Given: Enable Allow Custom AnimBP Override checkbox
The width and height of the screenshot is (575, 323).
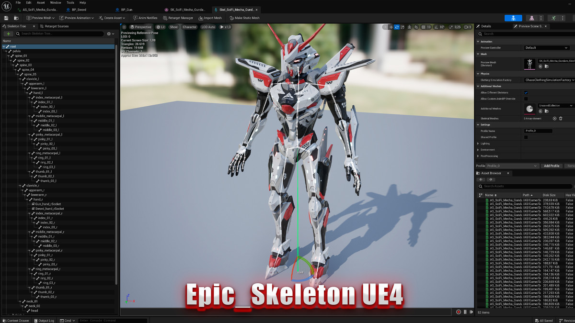Looking at the screenshot, I should (x=526, y=99).
